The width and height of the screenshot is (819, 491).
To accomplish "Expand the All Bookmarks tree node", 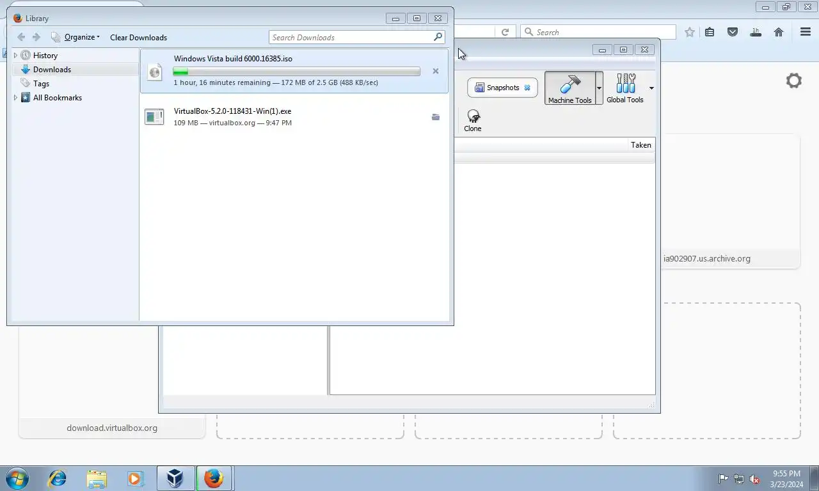I will 15,98.
